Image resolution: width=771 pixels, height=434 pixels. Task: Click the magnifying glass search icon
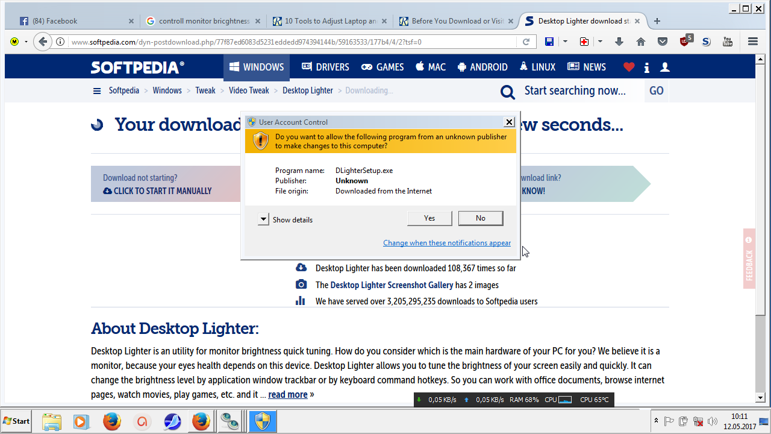click(x=508, y=92)
